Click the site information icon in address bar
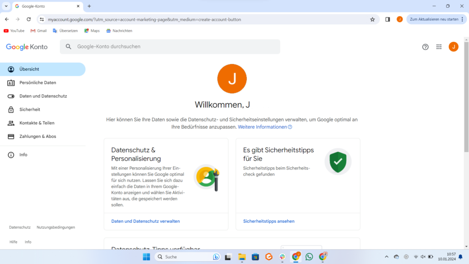Image resolution: width=469 pixels, height=264 pixels. pos(42,20)
